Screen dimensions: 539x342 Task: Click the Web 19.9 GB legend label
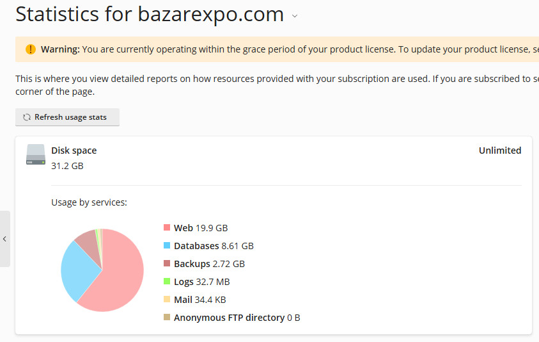click(200, 228)
